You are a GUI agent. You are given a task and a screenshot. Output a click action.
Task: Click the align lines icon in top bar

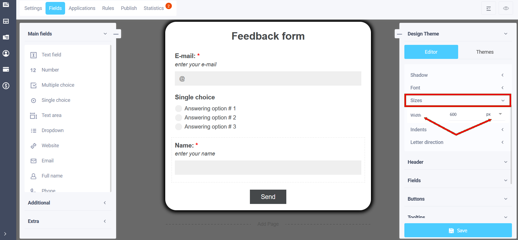(x=488, y=8)
